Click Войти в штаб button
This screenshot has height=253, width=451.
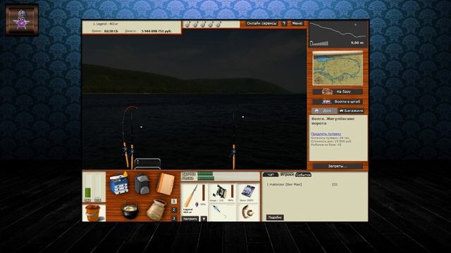click(x=338, y=101)
